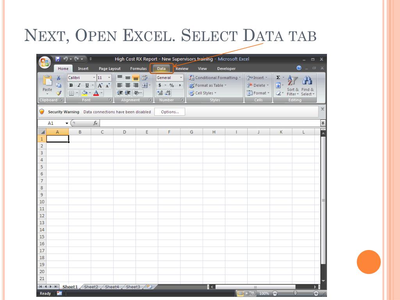Image resolution: width=400 pixels, height=300 pixels.
Task: Toggle Underline formatting
Action: point(87,86)
